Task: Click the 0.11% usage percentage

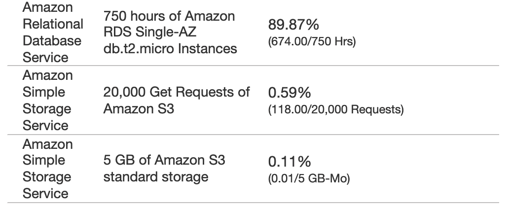Action: 290,162
